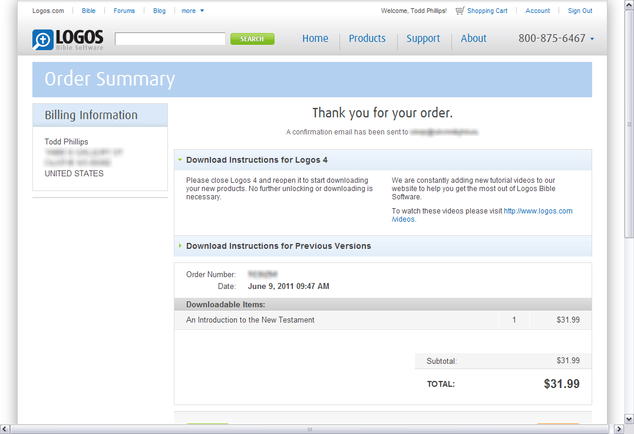Click the $31.99 TOTAL amount

pos(561,384)
